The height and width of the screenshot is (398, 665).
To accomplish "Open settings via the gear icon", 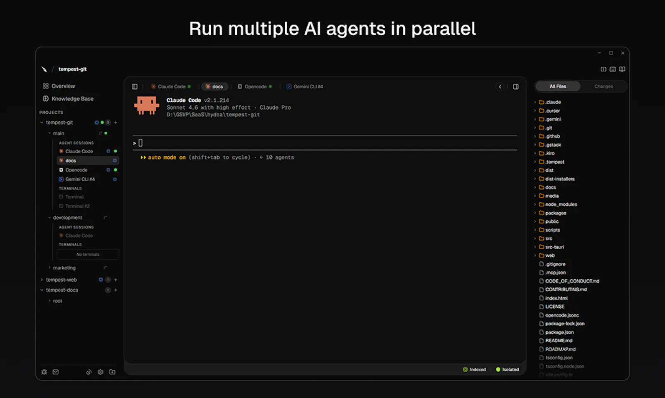I will tap(101, 372).
